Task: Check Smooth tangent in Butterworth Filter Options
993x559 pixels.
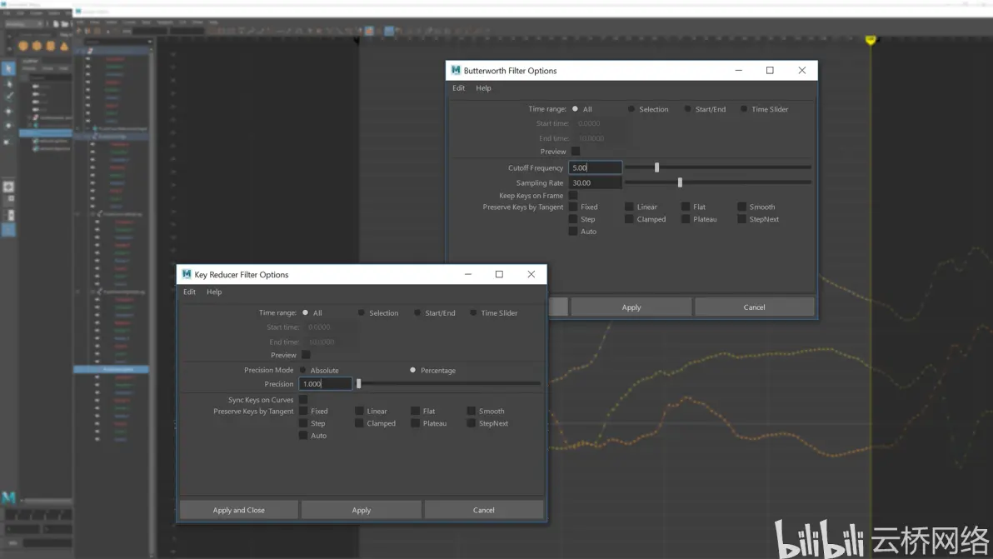Action: pyautogui.click(x=741, y=207)
